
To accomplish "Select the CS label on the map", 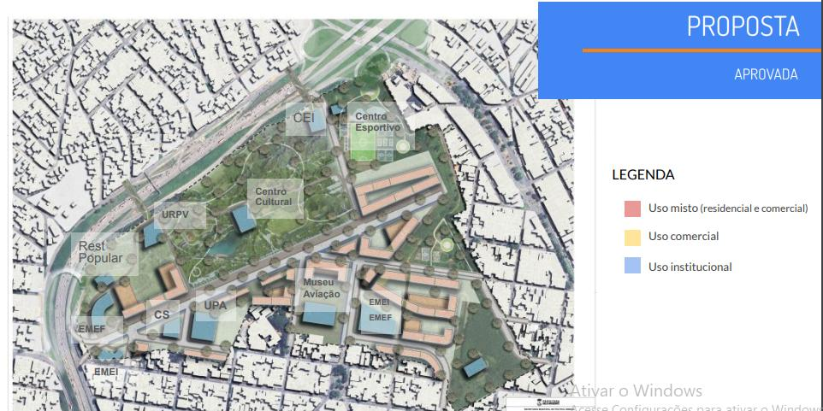I will pyautogui.click(x=162, y=315).
